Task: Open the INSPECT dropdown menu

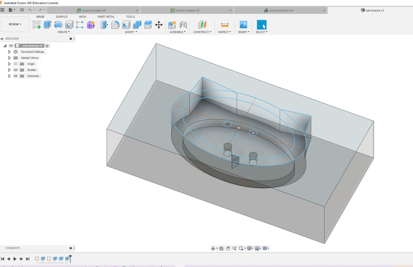Action: pos(225,32)
